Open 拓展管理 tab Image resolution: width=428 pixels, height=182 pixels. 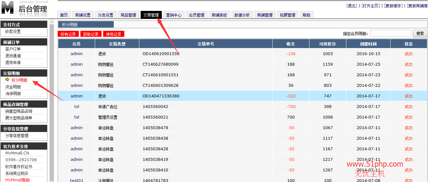287,15
